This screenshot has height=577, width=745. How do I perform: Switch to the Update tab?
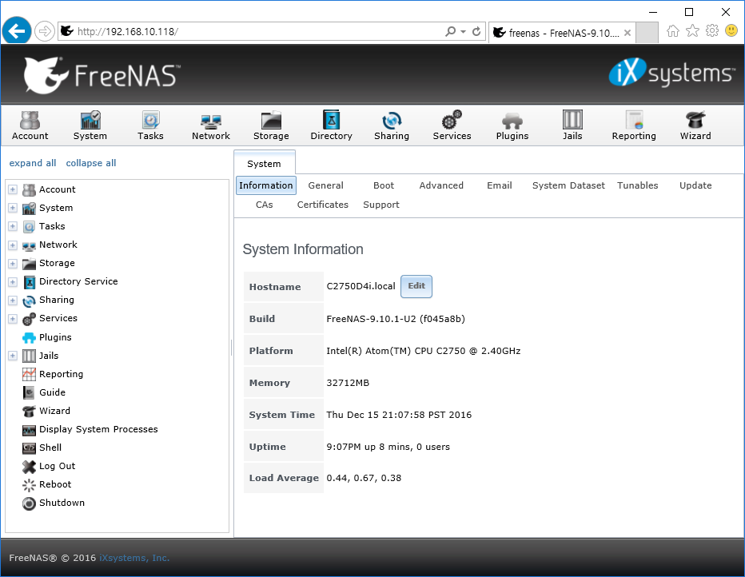pyautogui.click(x=695, y=185)
